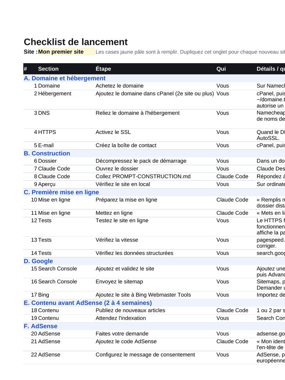Click the 'E-mail' section cell
285x380 pixels.
click(46, 145)
